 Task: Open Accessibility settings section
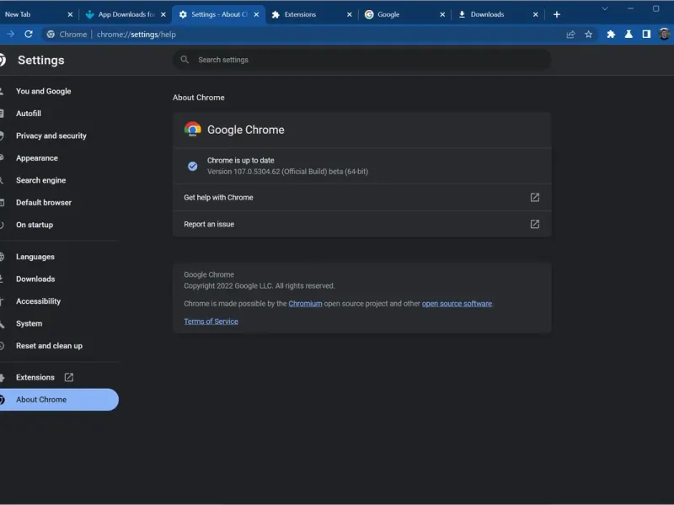(x=38, y=301)
